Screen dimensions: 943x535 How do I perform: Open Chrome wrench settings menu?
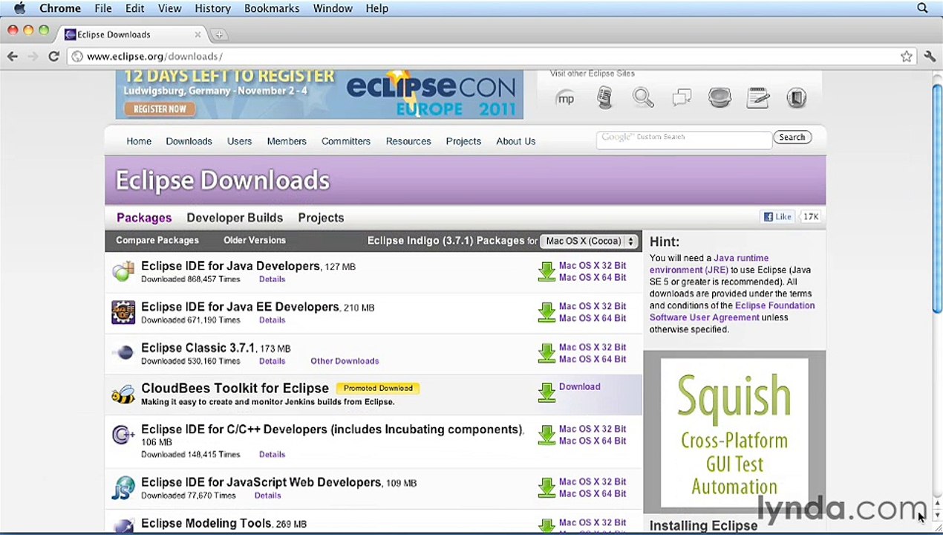pos(930,56)
